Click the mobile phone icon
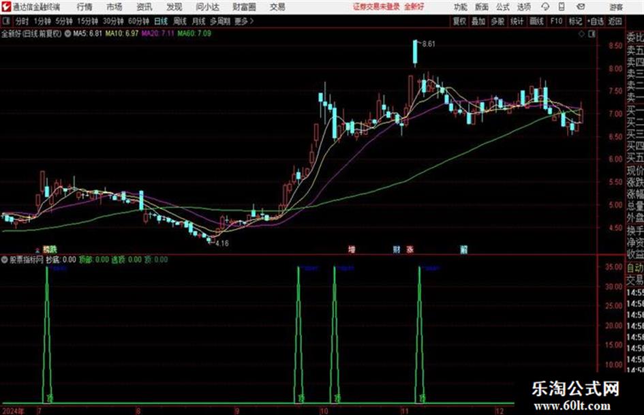644x415 pixels. click(562, 7)
